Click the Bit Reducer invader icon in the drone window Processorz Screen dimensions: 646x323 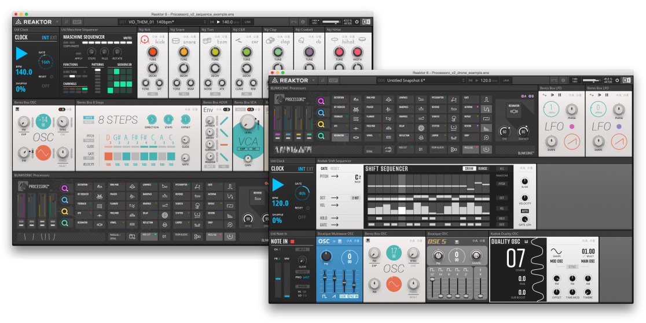tap(355, 109)
